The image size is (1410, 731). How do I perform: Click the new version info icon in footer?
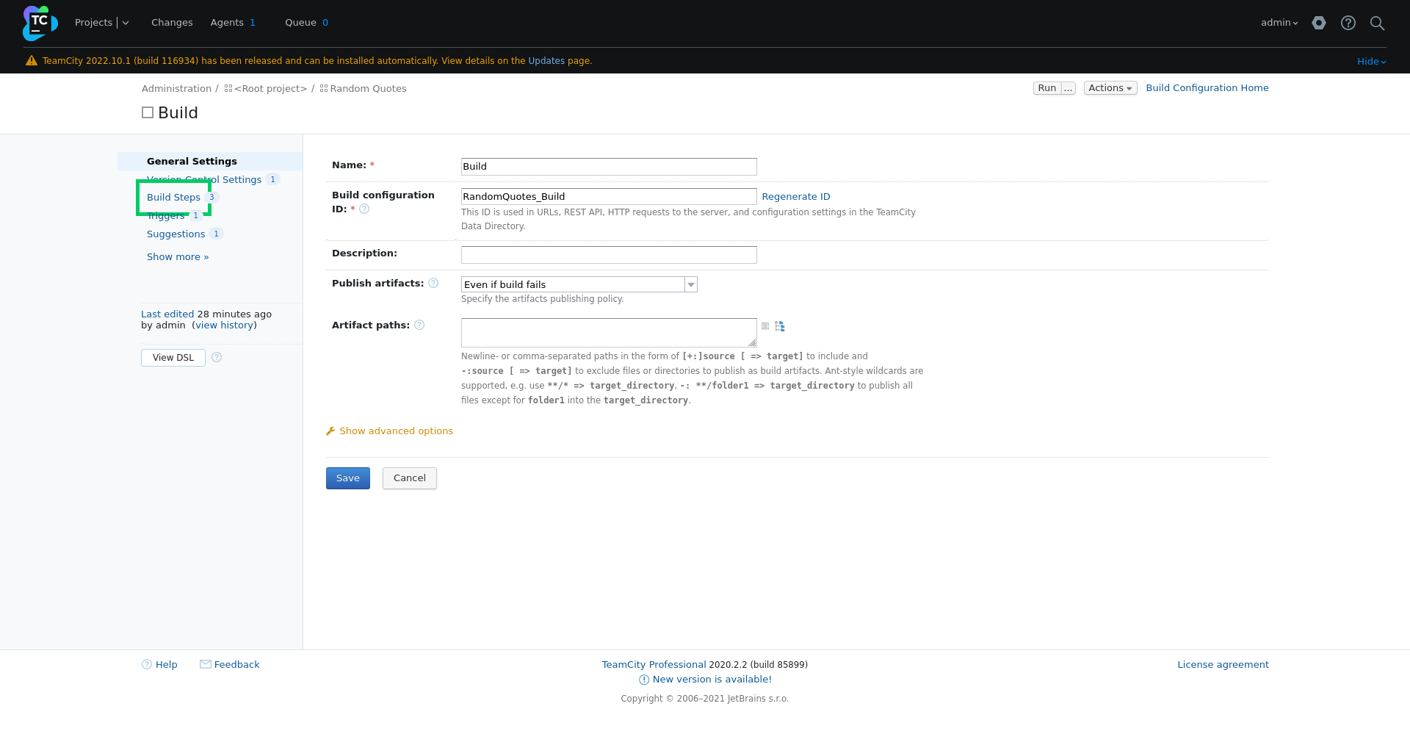(644, 680)
